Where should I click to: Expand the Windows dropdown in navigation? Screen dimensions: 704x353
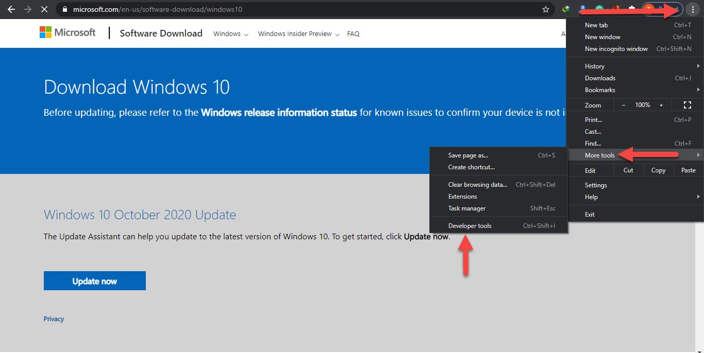click(230, 34)
